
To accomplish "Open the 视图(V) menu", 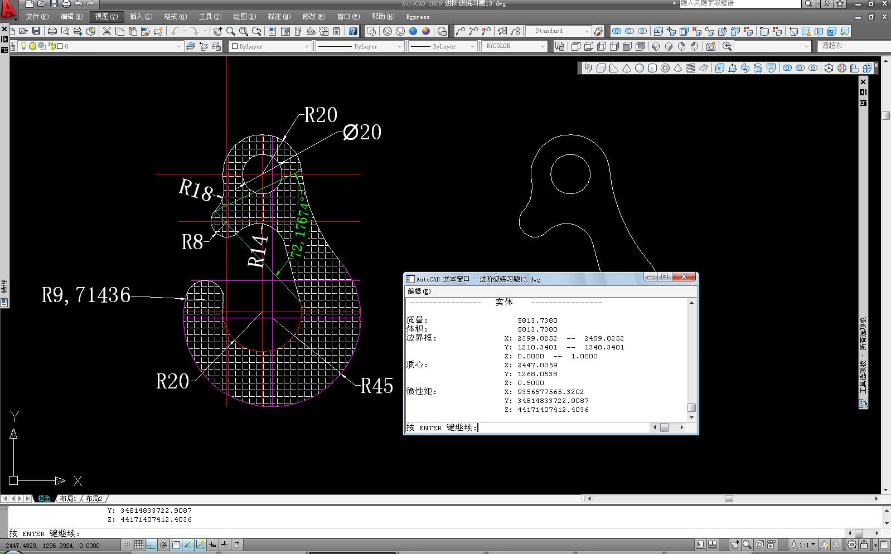I will (106, 17).
